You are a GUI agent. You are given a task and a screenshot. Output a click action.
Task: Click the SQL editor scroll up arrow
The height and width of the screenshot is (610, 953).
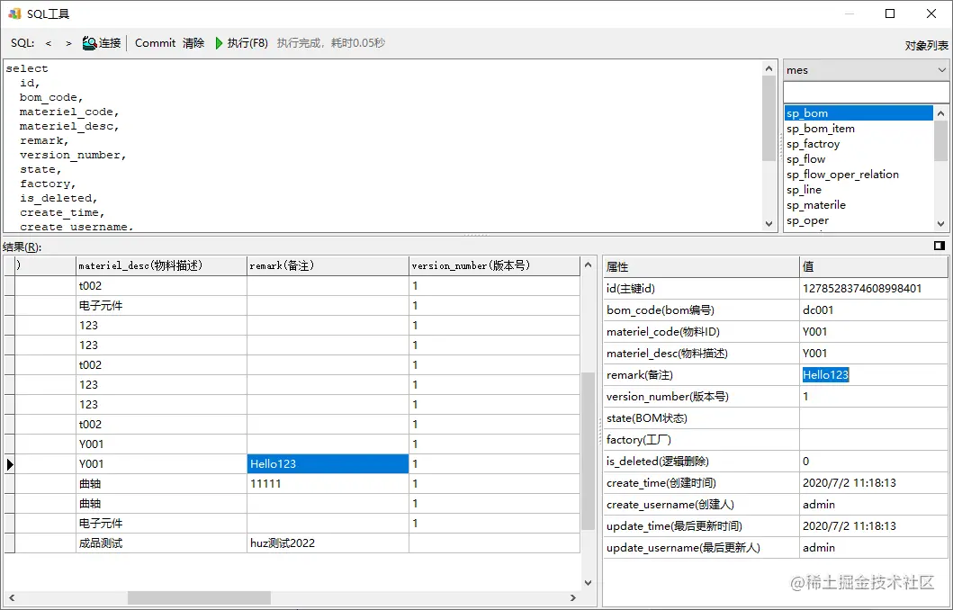(769, 68)
